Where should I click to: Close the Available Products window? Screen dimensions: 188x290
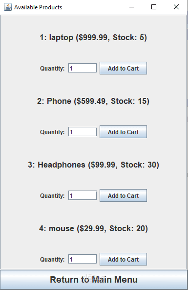[x=176, y=7]
